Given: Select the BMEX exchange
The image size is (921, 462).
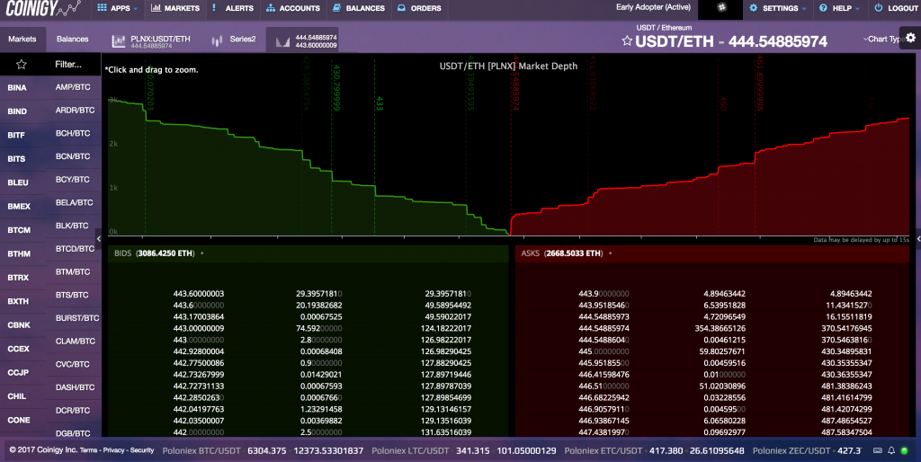Looking at the screenshot, I should click(19, 207).
